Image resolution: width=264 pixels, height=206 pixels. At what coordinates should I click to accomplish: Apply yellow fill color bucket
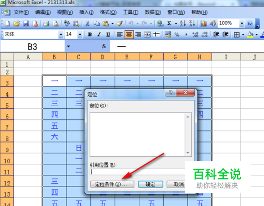coord(250,34)
